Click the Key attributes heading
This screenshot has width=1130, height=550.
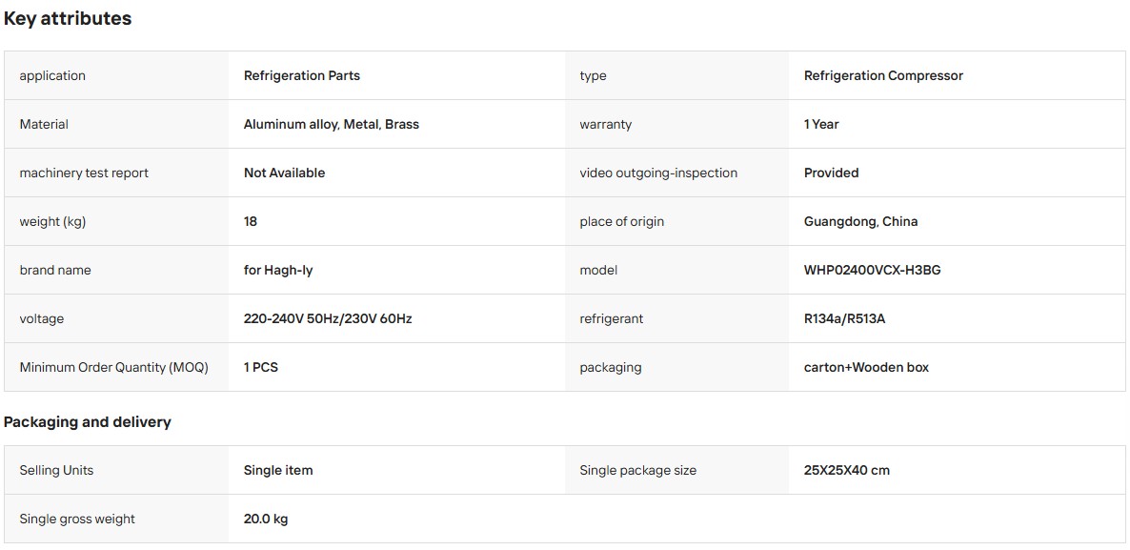click(x=68, y=19)
